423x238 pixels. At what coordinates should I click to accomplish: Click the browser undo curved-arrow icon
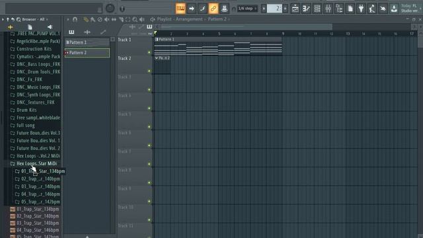(x=13, y=19)
